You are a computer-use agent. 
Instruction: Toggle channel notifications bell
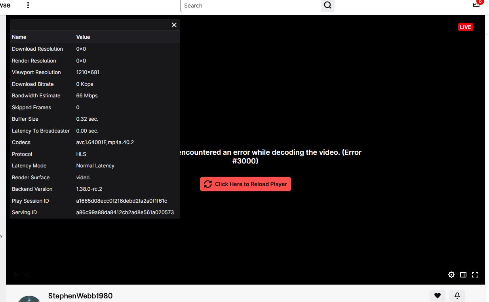[457, 295]
